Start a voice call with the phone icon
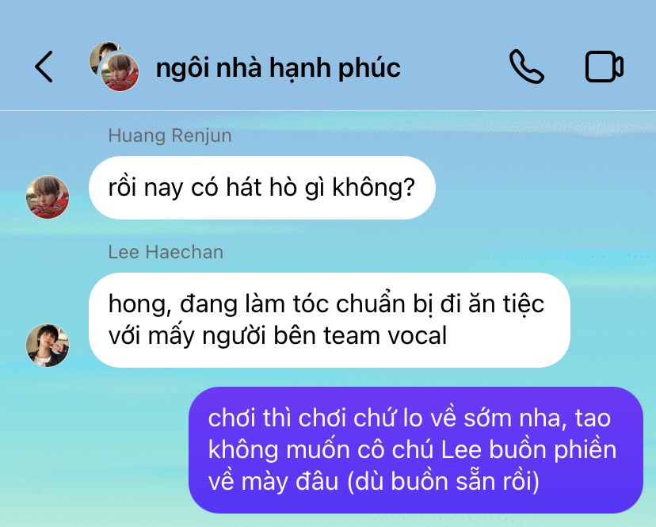This screenshot has width=656, height=527. [527, 67]
